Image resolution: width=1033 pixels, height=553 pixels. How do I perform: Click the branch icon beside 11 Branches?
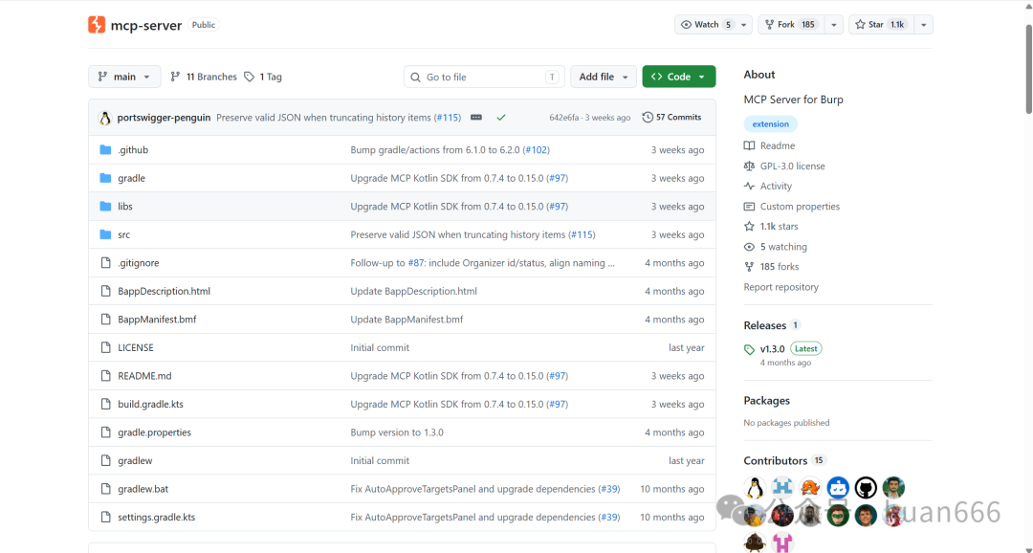pos(175,77)
